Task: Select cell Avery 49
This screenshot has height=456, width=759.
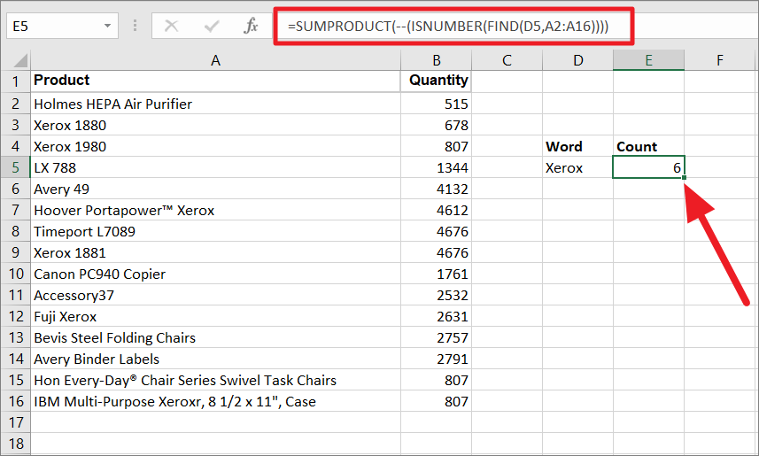Action: pos(215,189)
